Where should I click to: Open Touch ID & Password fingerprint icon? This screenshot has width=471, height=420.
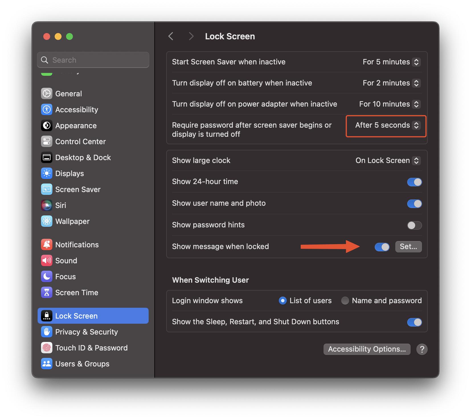47,348
